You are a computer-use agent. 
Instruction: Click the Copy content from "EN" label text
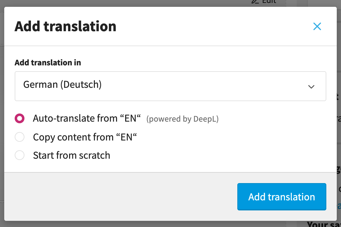(x=85, y=137)
